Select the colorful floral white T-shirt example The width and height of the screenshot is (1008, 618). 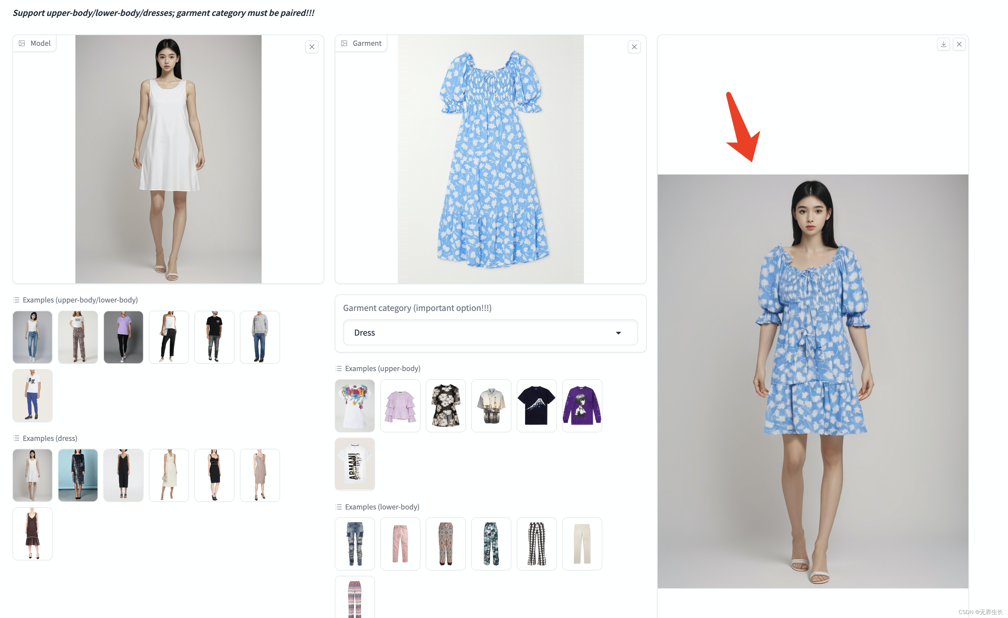pyautogui.click(x=355, y=405)
